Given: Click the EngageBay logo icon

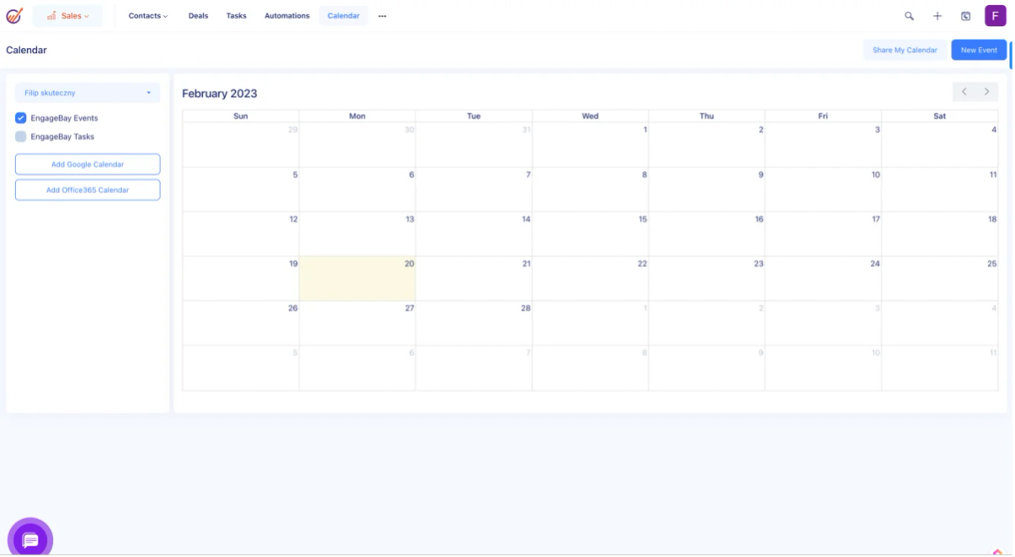Looking at the screenshot, I should tap(14, 16).
